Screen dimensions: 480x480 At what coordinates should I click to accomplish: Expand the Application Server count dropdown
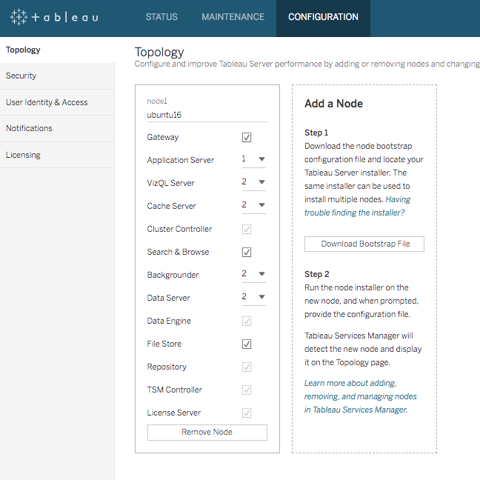254,159
